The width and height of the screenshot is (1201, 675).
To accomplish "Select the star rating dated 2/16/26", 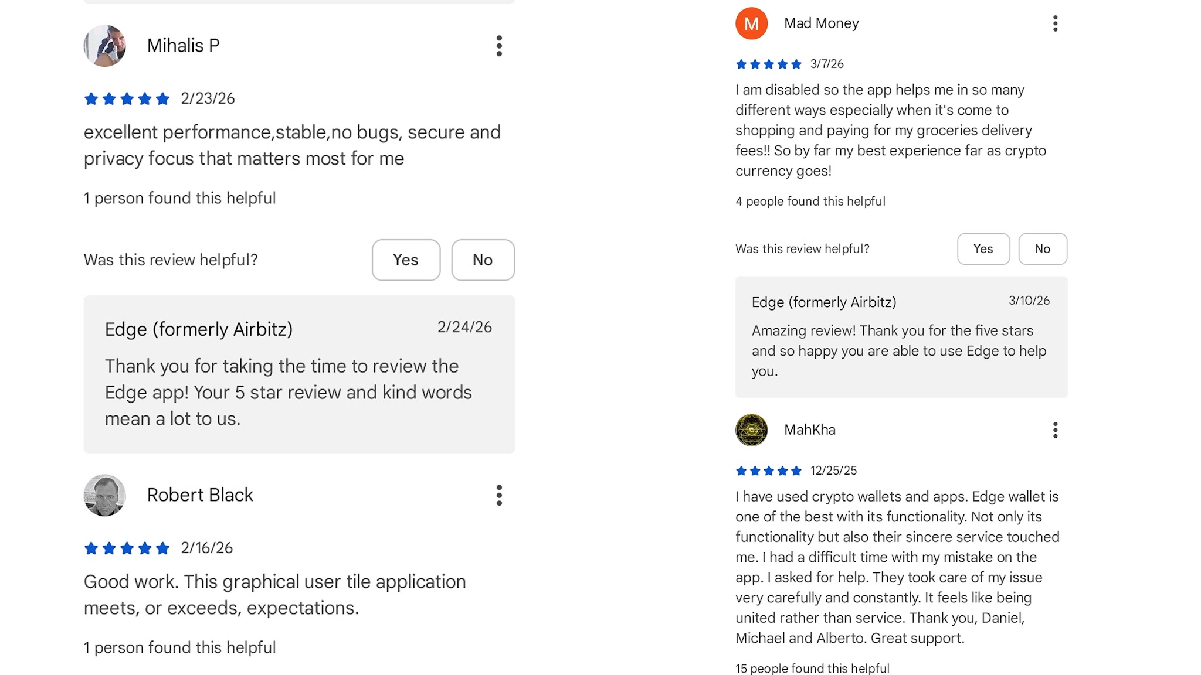I will pos(127,548).
